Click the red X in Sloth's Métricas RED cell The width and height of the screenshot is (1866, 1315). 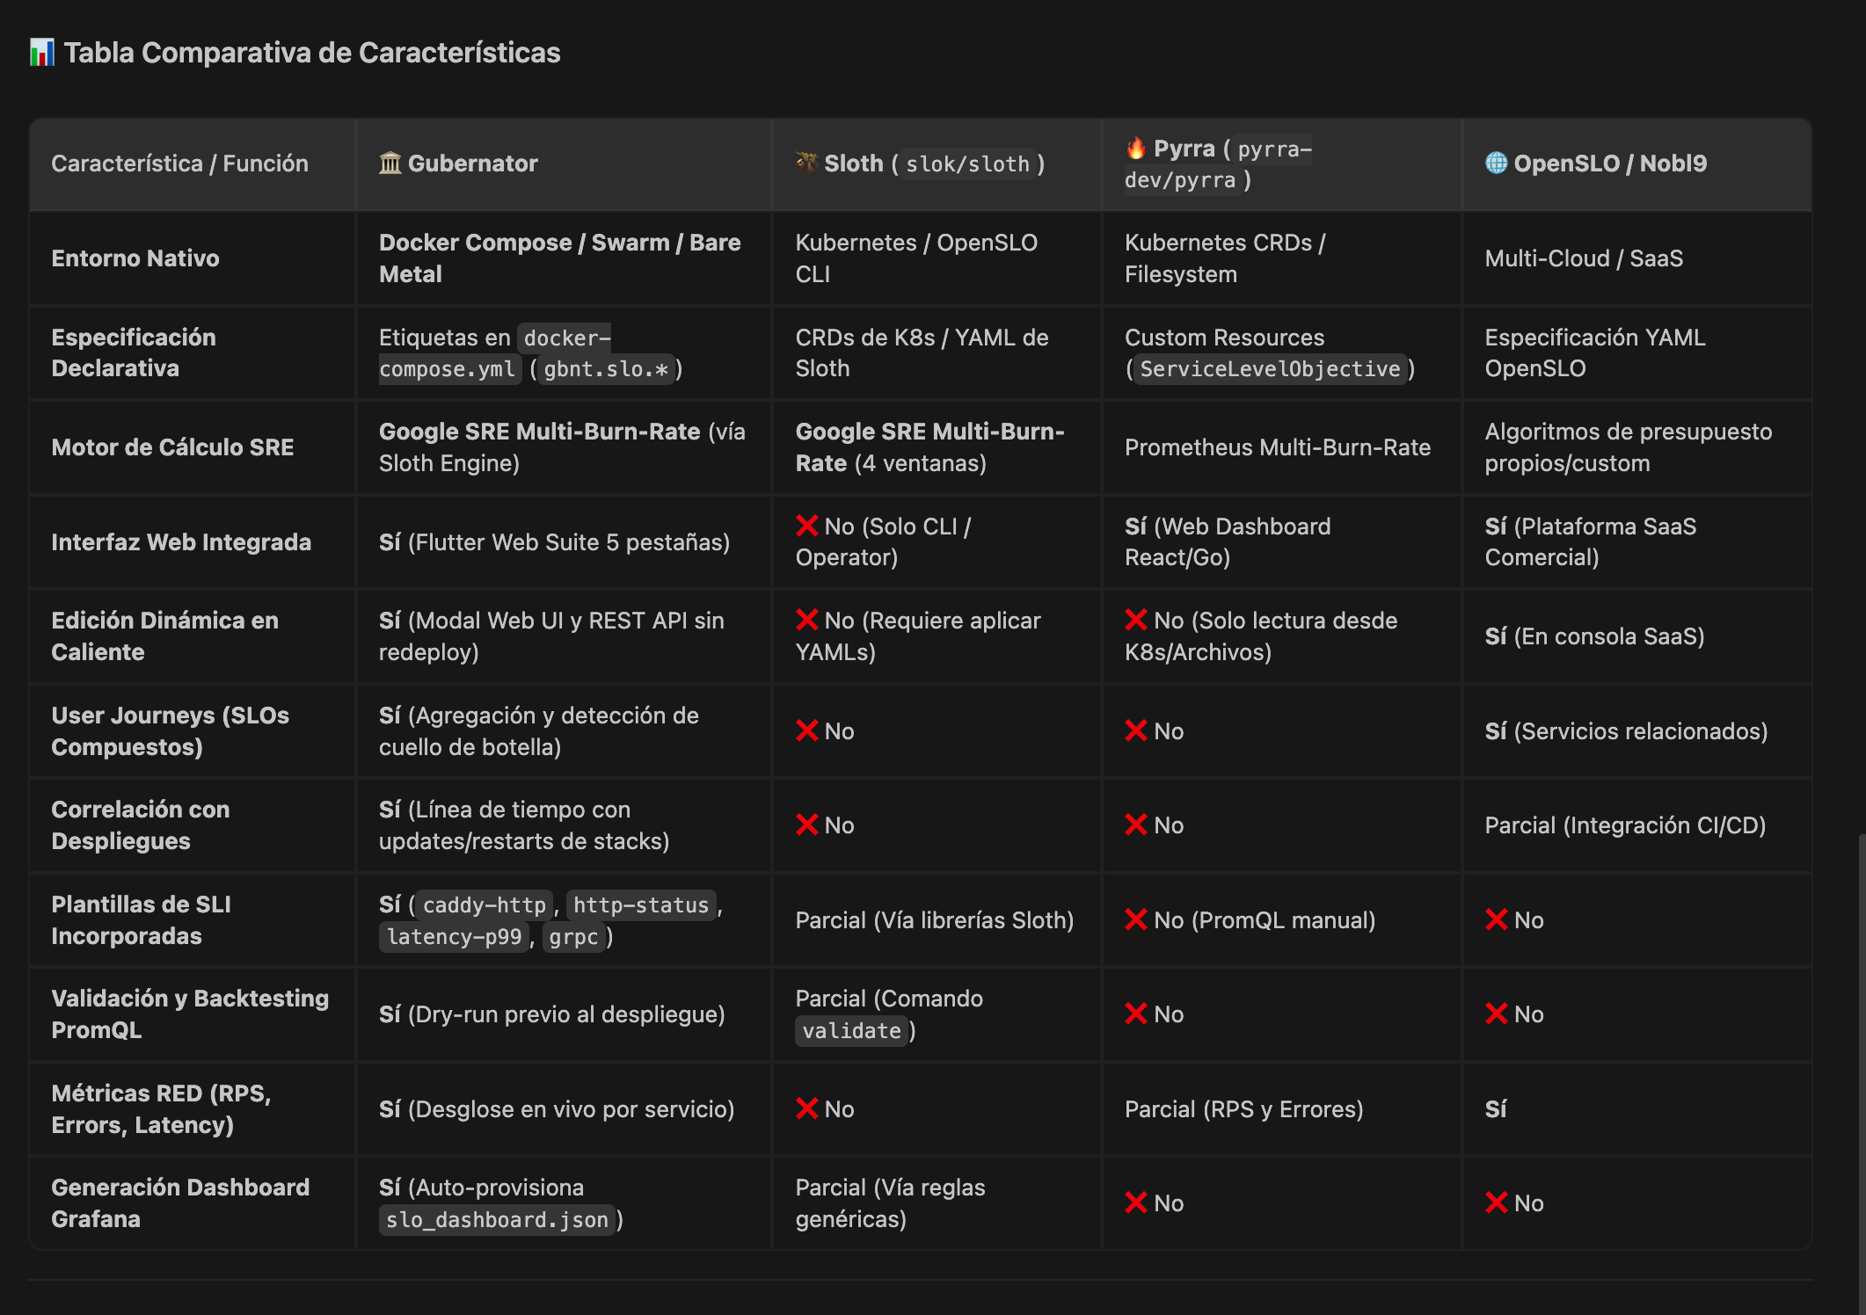806,1108
